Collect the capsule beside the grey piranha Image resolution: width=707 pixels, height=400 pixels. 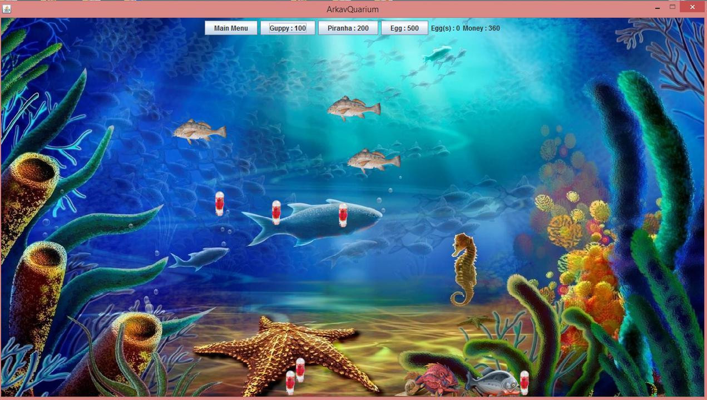point(524,383)
